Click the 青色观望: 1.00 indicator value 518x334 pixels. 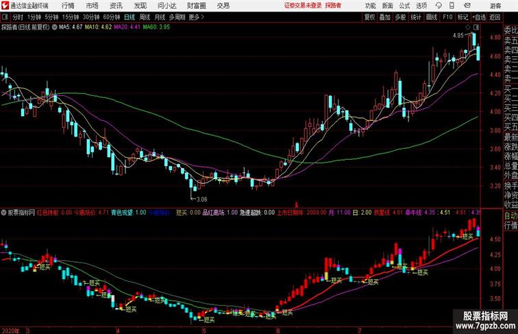pyautogui.click(x=129, y=213)
